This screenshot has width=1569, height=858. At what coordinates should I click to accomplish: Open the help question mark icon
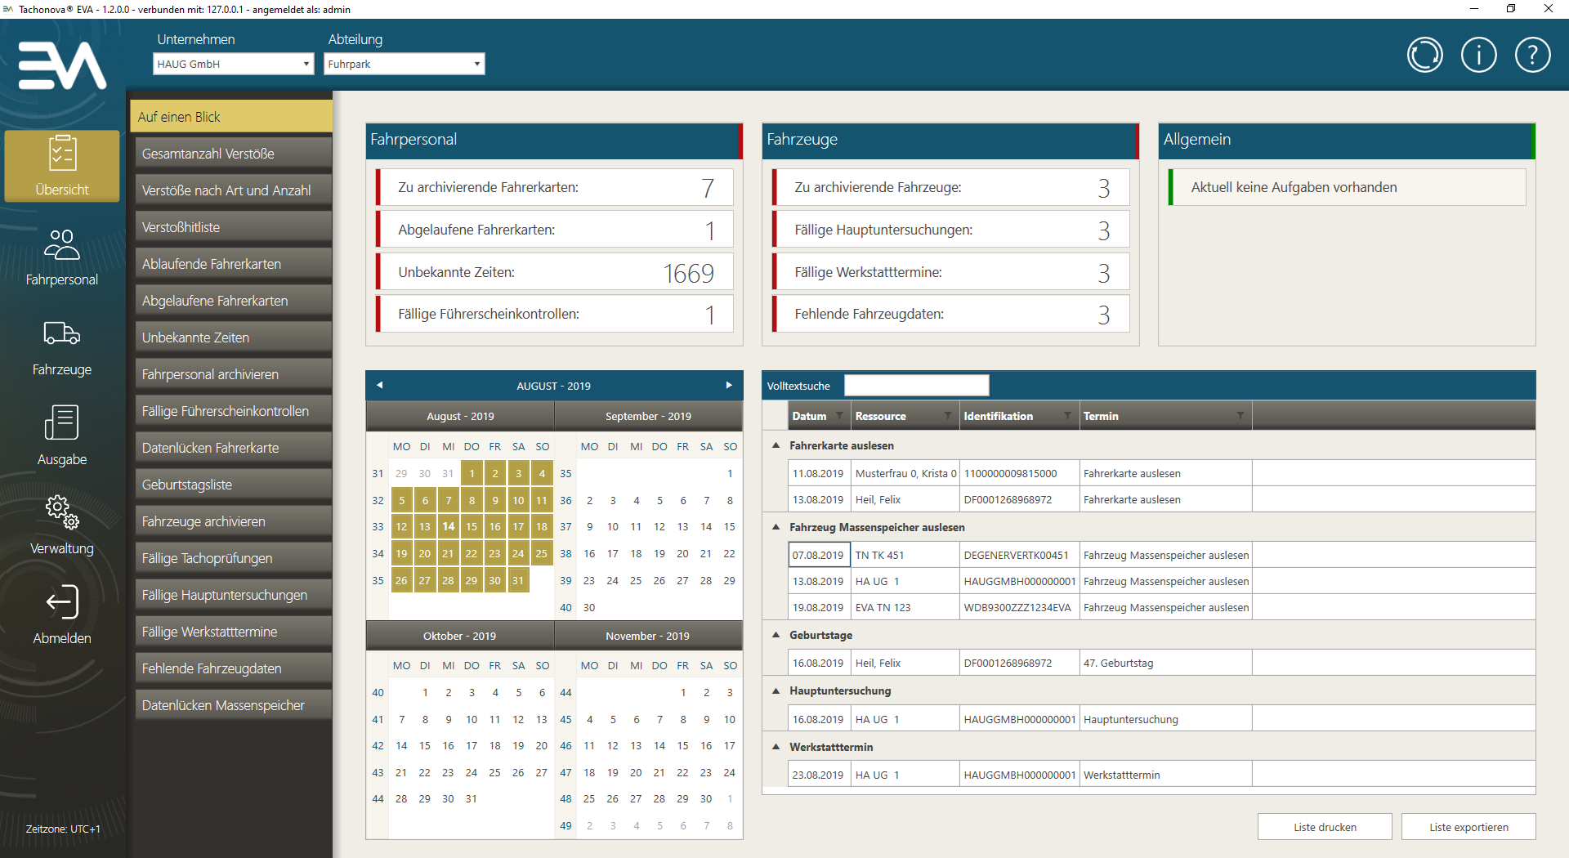[1532, 56]
